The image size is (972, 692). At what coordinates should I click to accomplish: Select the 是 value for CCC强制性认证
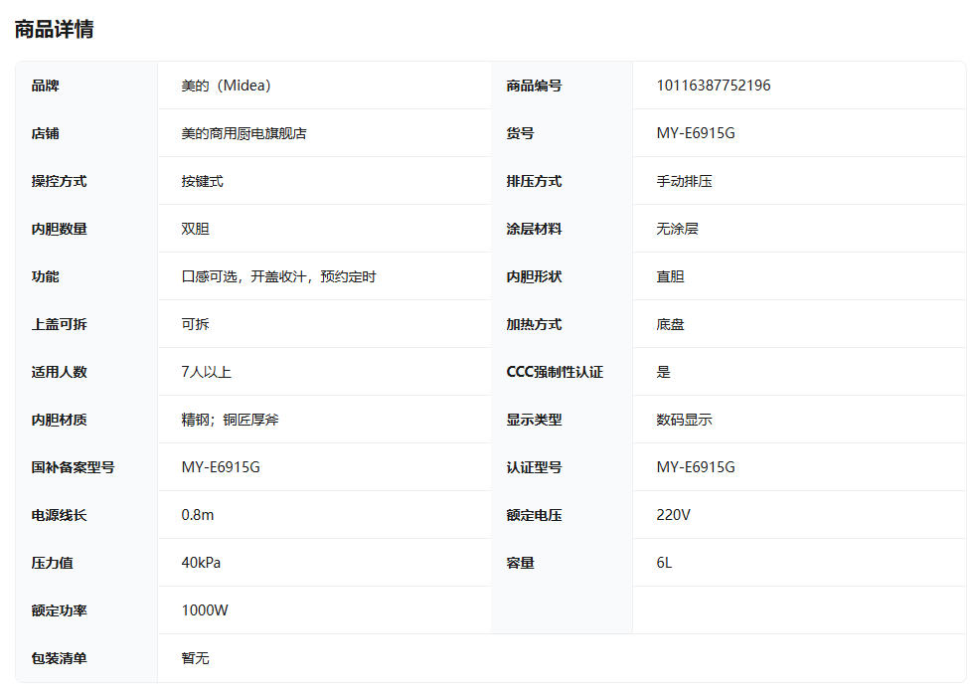(x=663, y=372)
